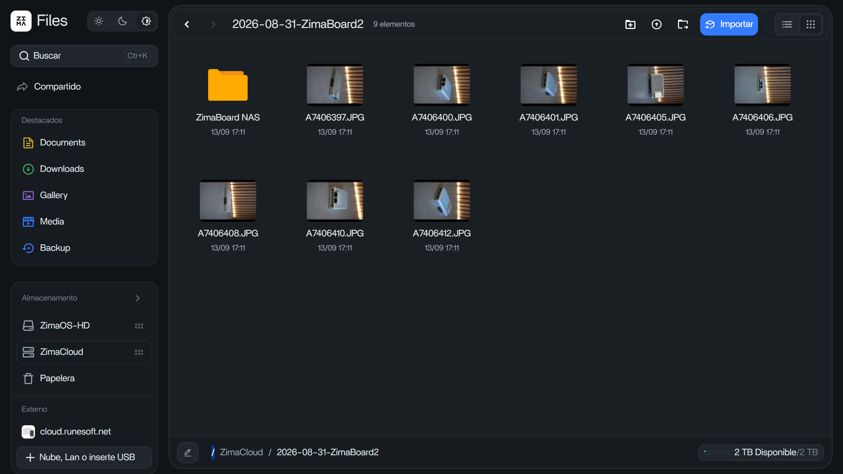This screenshot has height=474, width=843.
Task: Click Nube, Lan o inserte USB button
Action: pos(84,457)
